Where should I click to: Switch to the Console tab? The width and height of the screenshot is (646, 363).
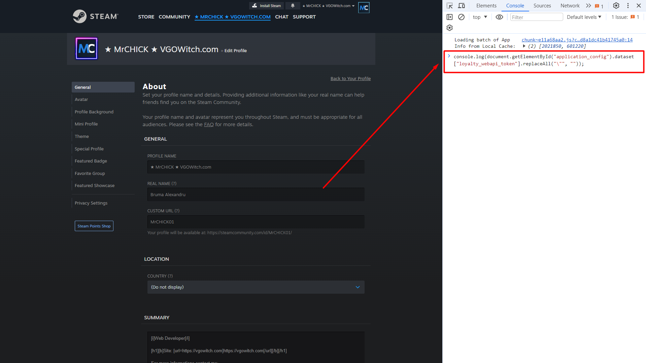[515, 6]
